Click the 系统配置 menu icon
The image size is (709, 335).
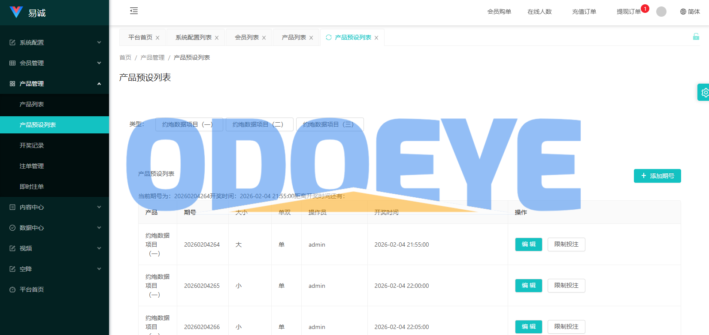[x=12, y=42]
